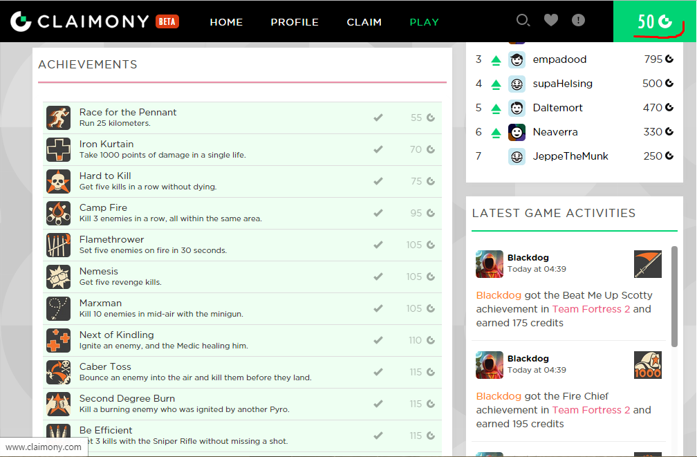Click the Race for the Pennant icon
This screenshot has height=457, width=697.
[58, 118]
